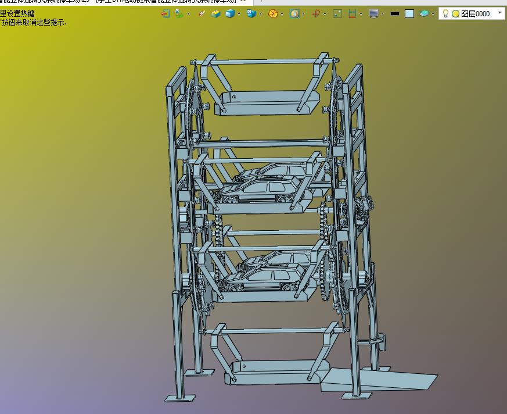Expand the zoom magnifier dropdown arrow
The width and height of the screenshot is (507, 414).
tap(304, 14)
